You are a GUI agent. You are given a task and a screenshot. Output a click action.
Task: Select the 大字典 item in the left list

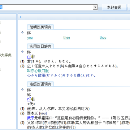[x=6, y=56]
